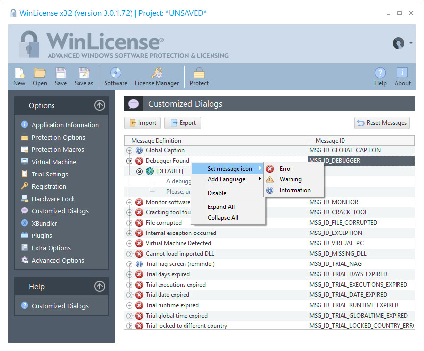Click the Message ID column header
The height and width of the screenshot is (351, 424).
(x=361, y=140)
